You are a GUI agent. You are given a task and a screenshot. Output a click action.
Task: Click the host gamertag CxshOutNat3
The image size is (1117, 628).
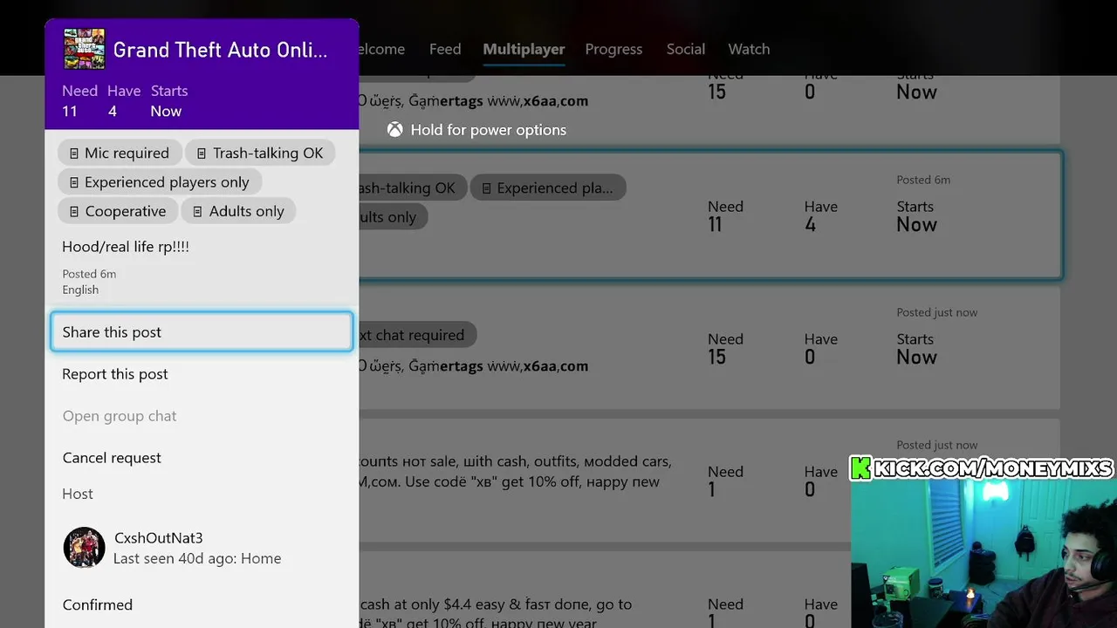(x=158, y=538)
